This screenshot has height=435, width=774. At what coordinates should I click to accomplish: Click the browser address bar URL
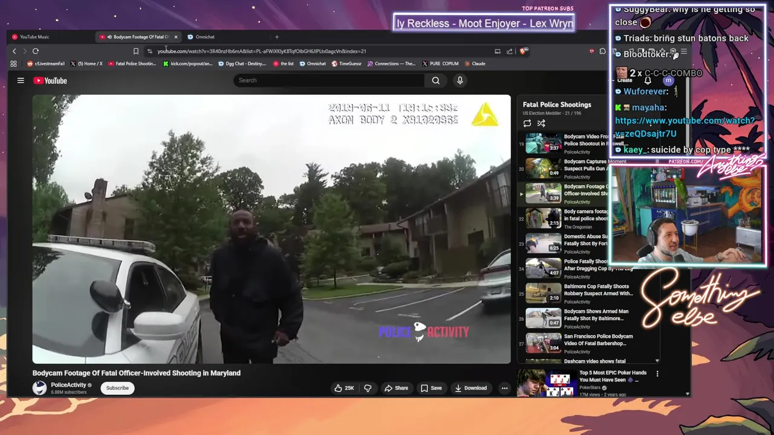coord(262,51)
